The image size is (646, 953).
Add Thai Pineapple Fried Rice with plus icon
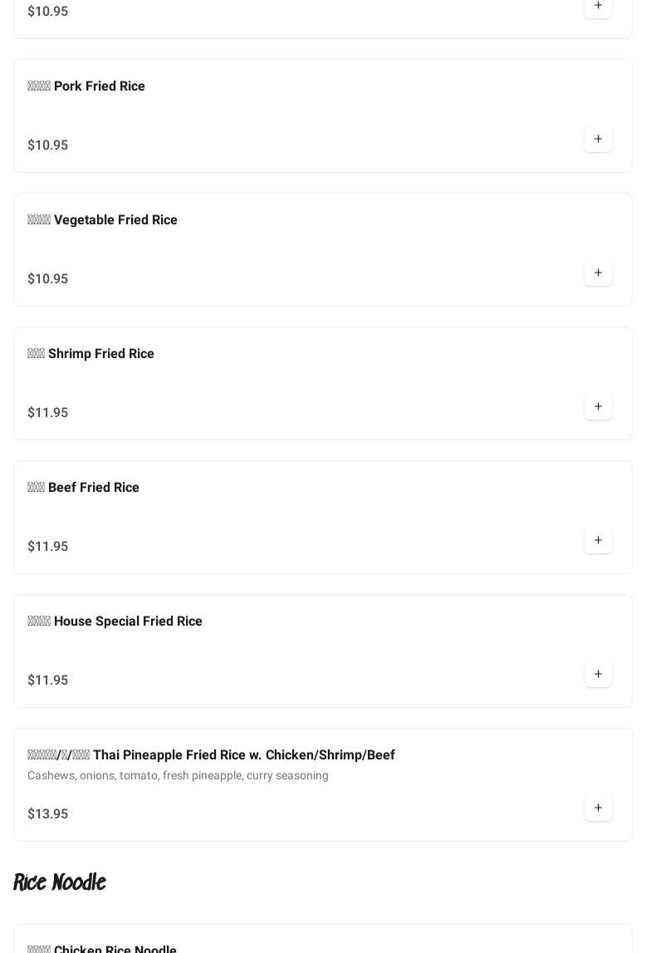click(598, 808)
